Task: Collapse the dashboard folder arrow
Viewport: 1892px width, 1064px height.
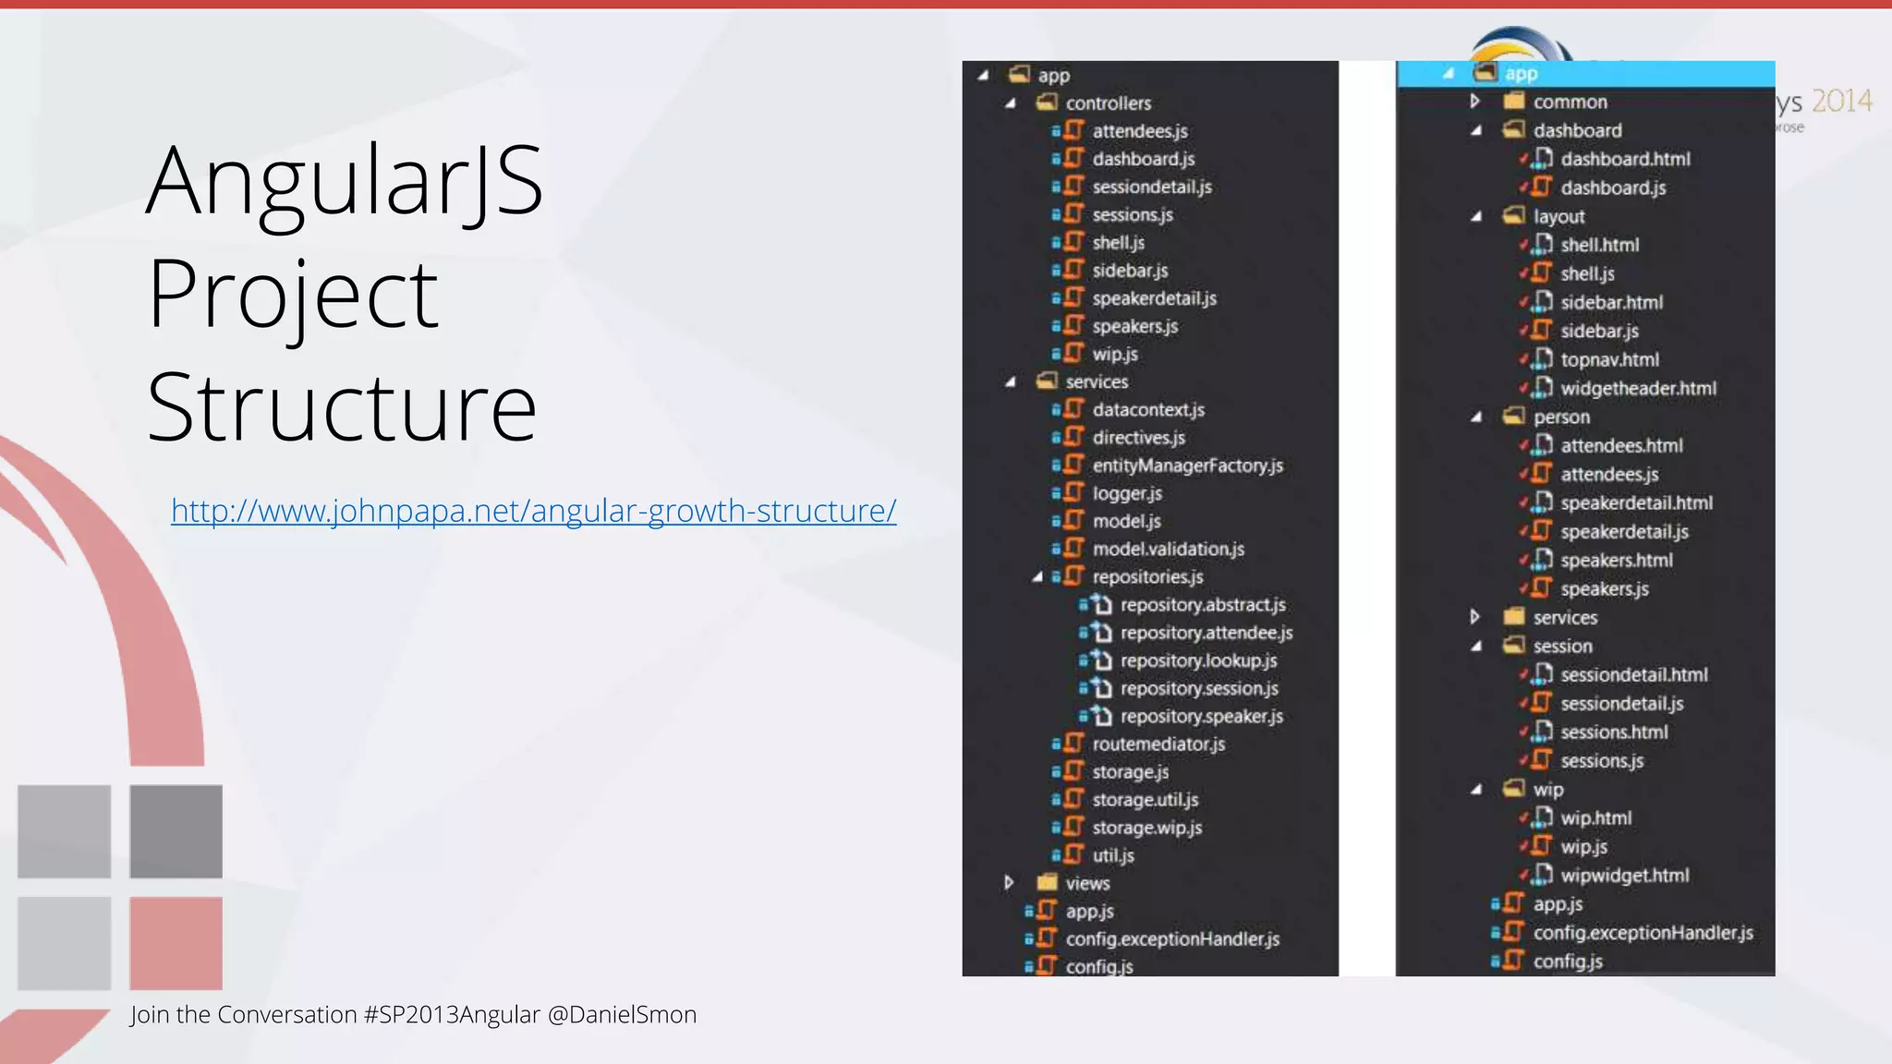Action: (x=1476, y=131)
